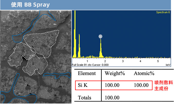Select the 'Weight%' column header
Viewport: 174px width, 104px height.
click(x=115, y=73)
